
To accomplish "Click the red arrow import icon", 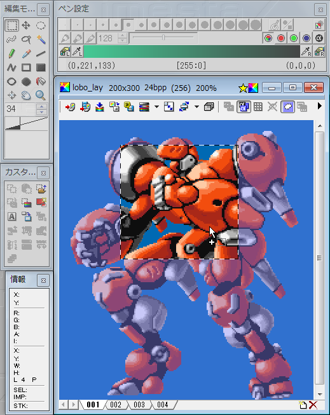I will 70,107.
